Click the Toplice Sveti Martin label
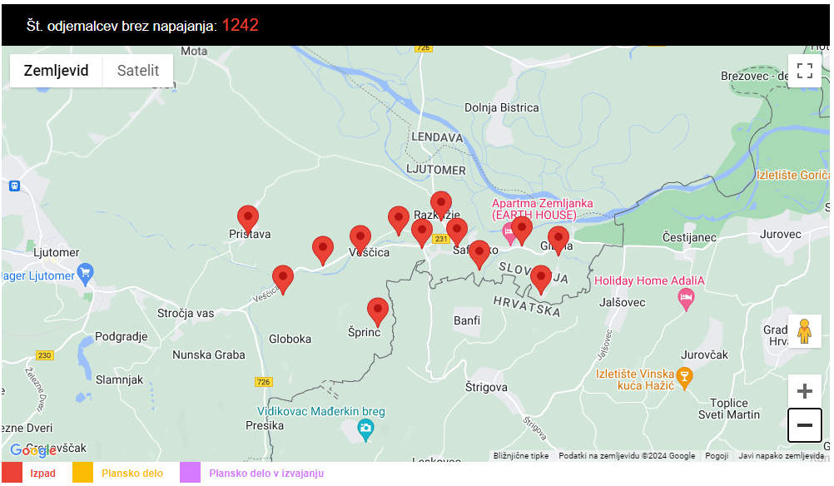 (728, 409)
